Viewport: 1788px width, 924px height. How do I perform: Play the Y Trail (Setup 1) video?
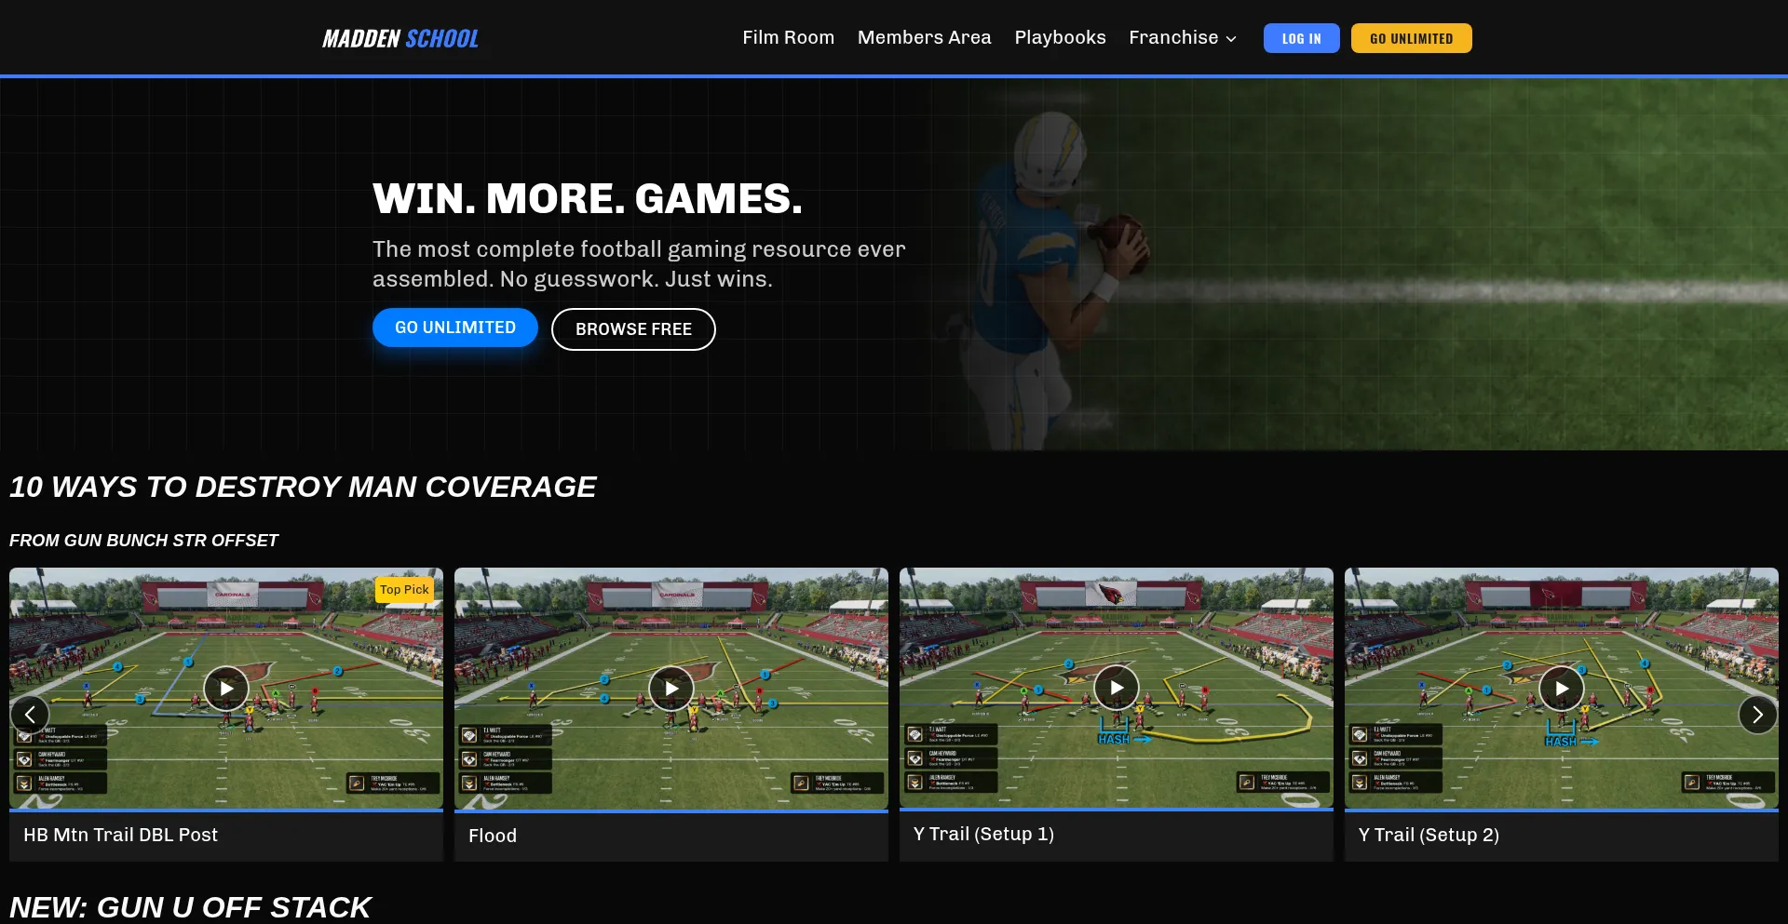(1117, 688)
